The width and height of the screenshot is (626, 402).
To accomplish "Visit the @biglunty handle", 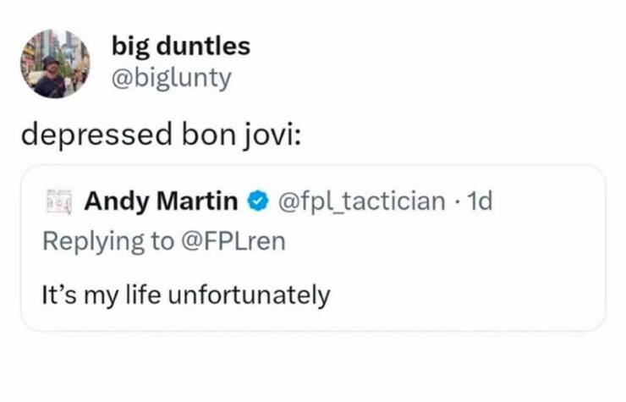I will tap(170, 77).
